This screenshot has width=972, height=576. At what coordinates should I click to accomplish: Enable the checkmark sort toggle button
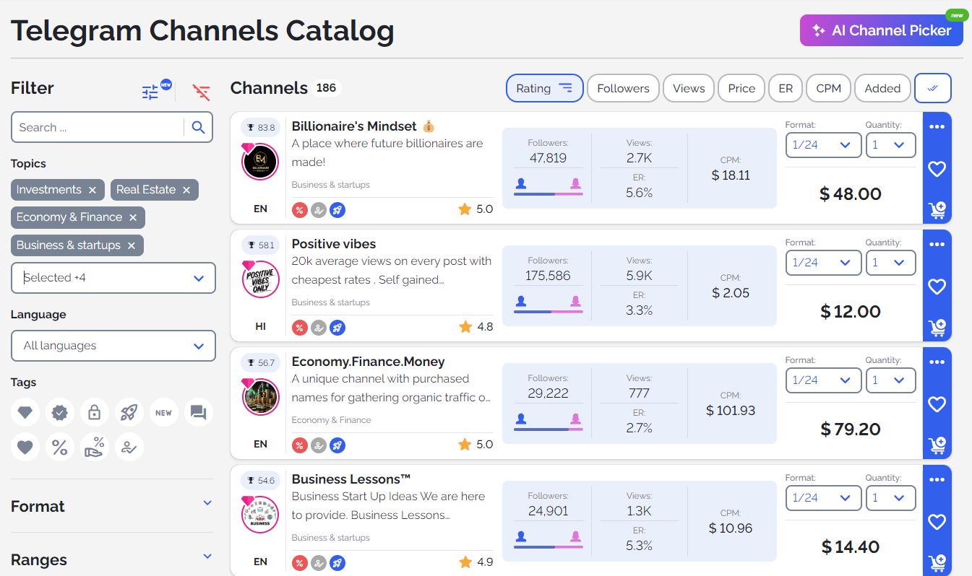point(932,87)
